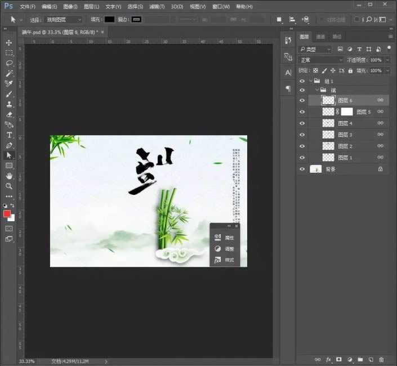Click the delete layer trash icon

click(x=381, y=359)
